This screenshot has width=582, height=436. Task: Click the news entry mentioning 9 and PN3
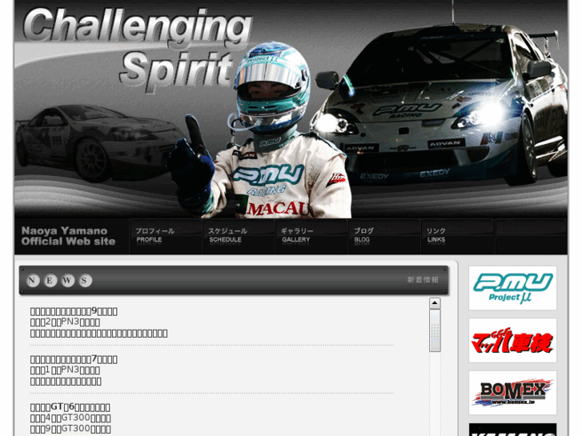coord(98,322)
